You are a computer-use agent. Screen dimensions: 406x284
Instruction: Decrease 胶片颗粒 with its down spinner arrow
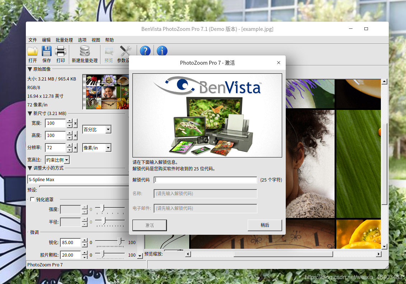(85, 257)
